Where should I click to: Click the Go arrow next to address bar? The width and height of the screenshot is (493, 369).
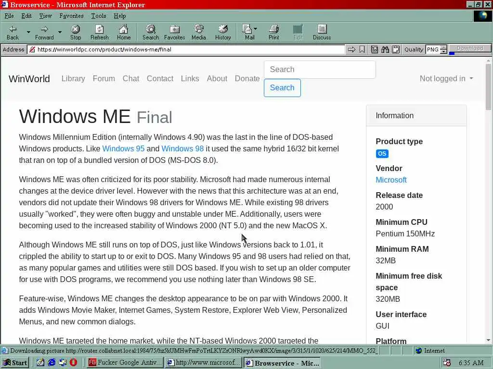click(x=351, y=49)
